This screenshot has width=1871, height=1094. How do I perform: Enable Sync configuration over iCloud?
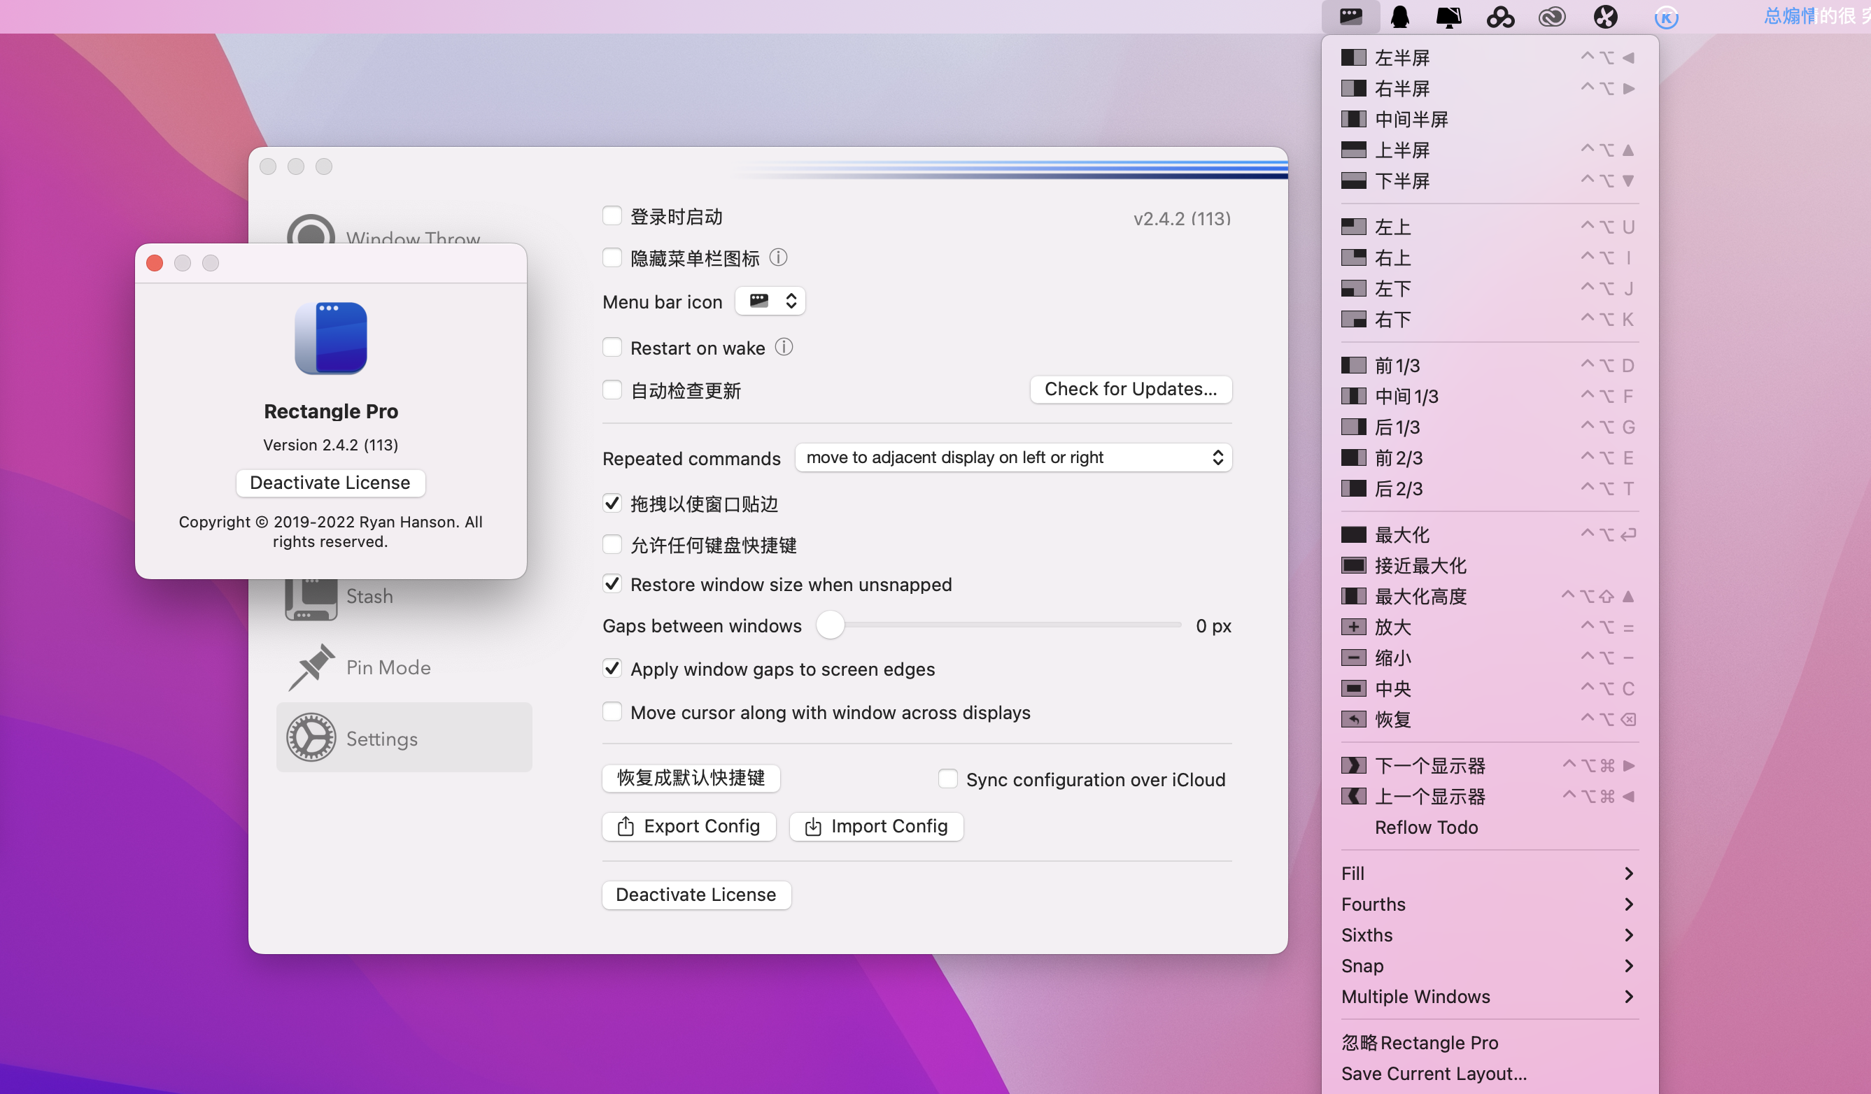[x=947, y=779]
